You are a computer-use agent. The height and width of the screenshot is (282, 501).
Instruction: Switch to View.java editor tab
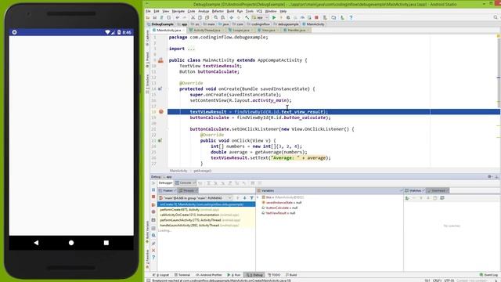268,30
